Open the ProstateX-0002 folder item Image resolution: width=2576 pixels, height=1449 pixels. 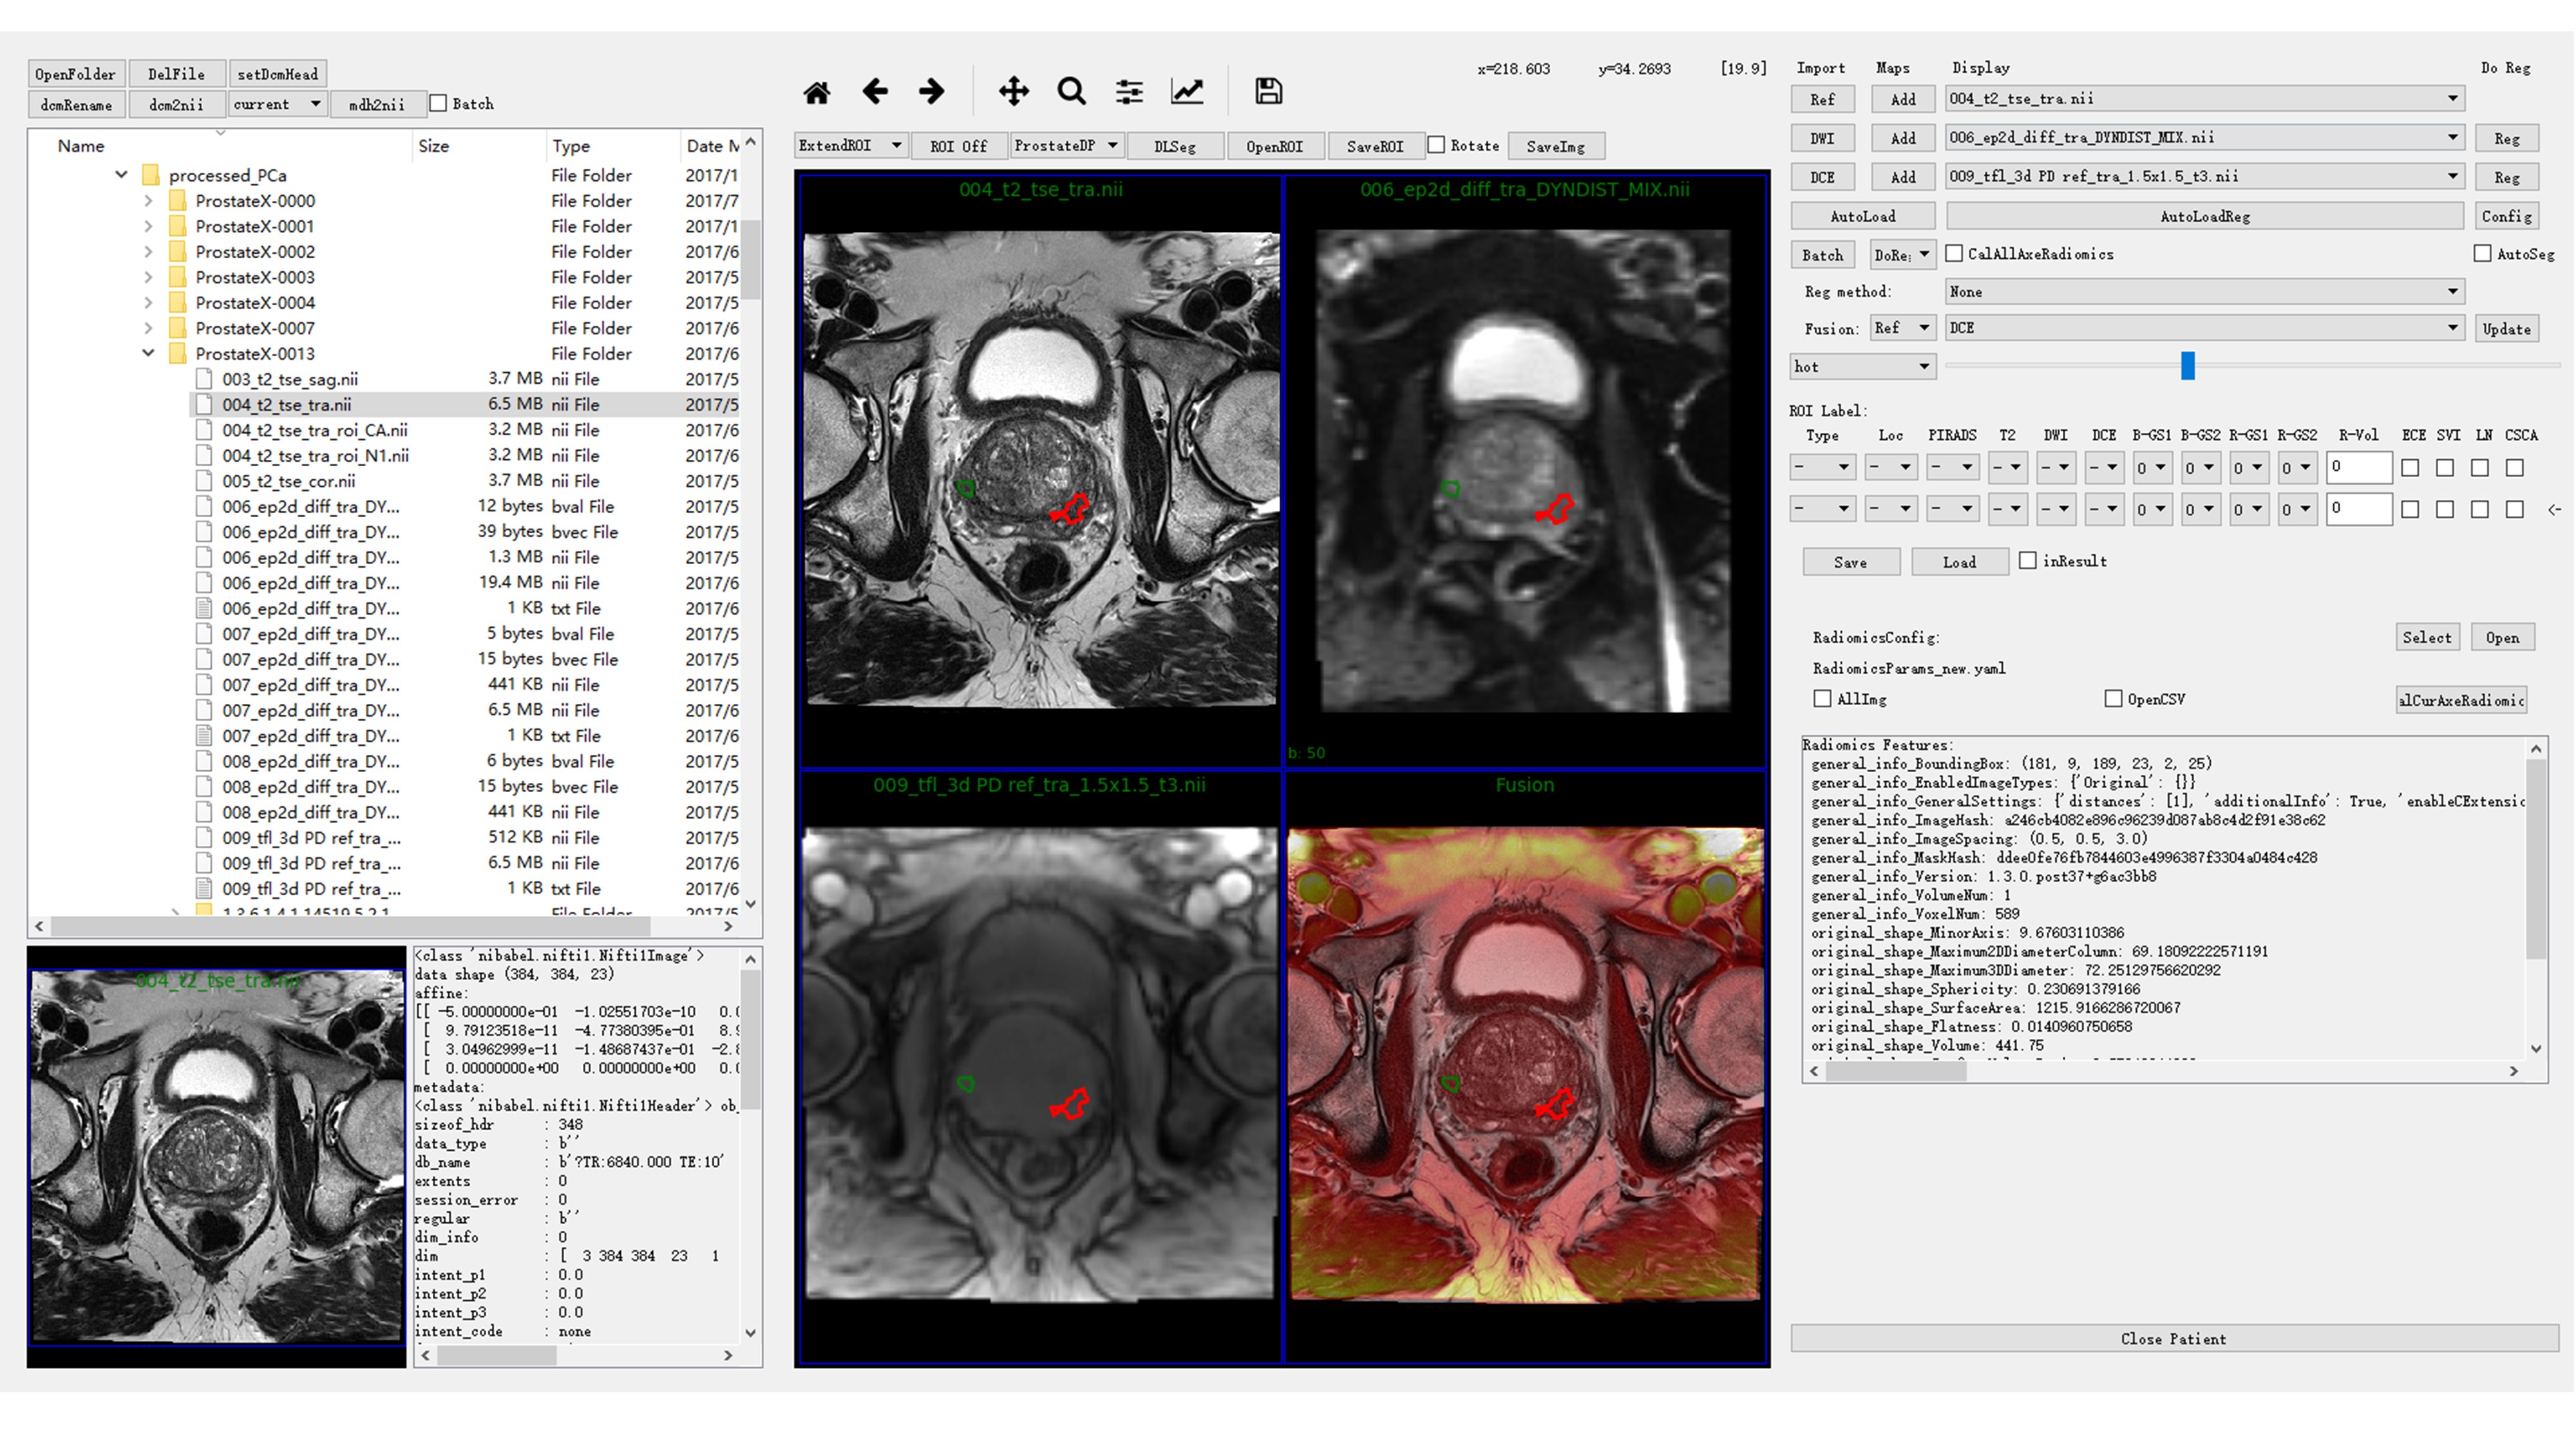tap(255, 252)
